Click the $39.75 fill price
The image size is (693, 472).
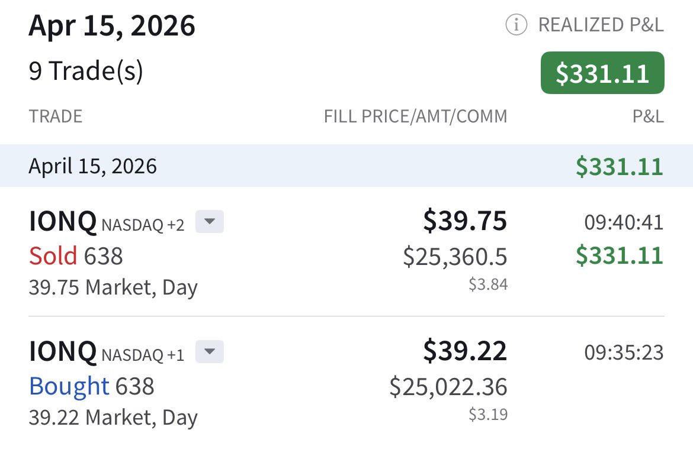click(464, 221)
